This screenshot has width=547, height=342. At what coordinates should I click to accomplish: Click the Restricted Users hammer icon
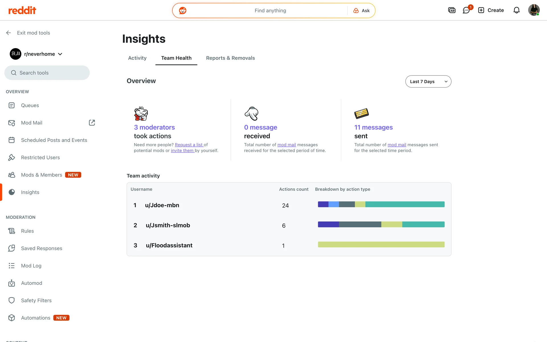click(x=11, y=157)
